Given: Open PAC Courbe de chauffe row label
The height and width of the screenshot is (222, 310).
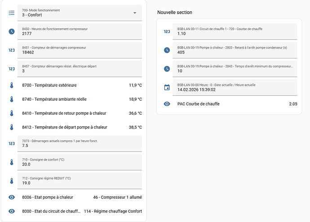Looking at the screenshot, I should pyautogui.click(x=199, y=104).
